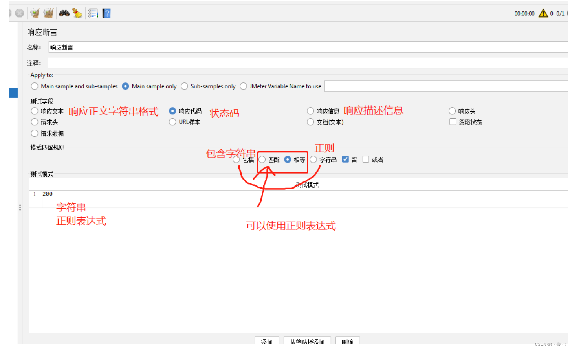Click the 删除 button
Image resolution: width=572 pixels, height=350 pixels.
pyautogui.click(x=348, y=340)
